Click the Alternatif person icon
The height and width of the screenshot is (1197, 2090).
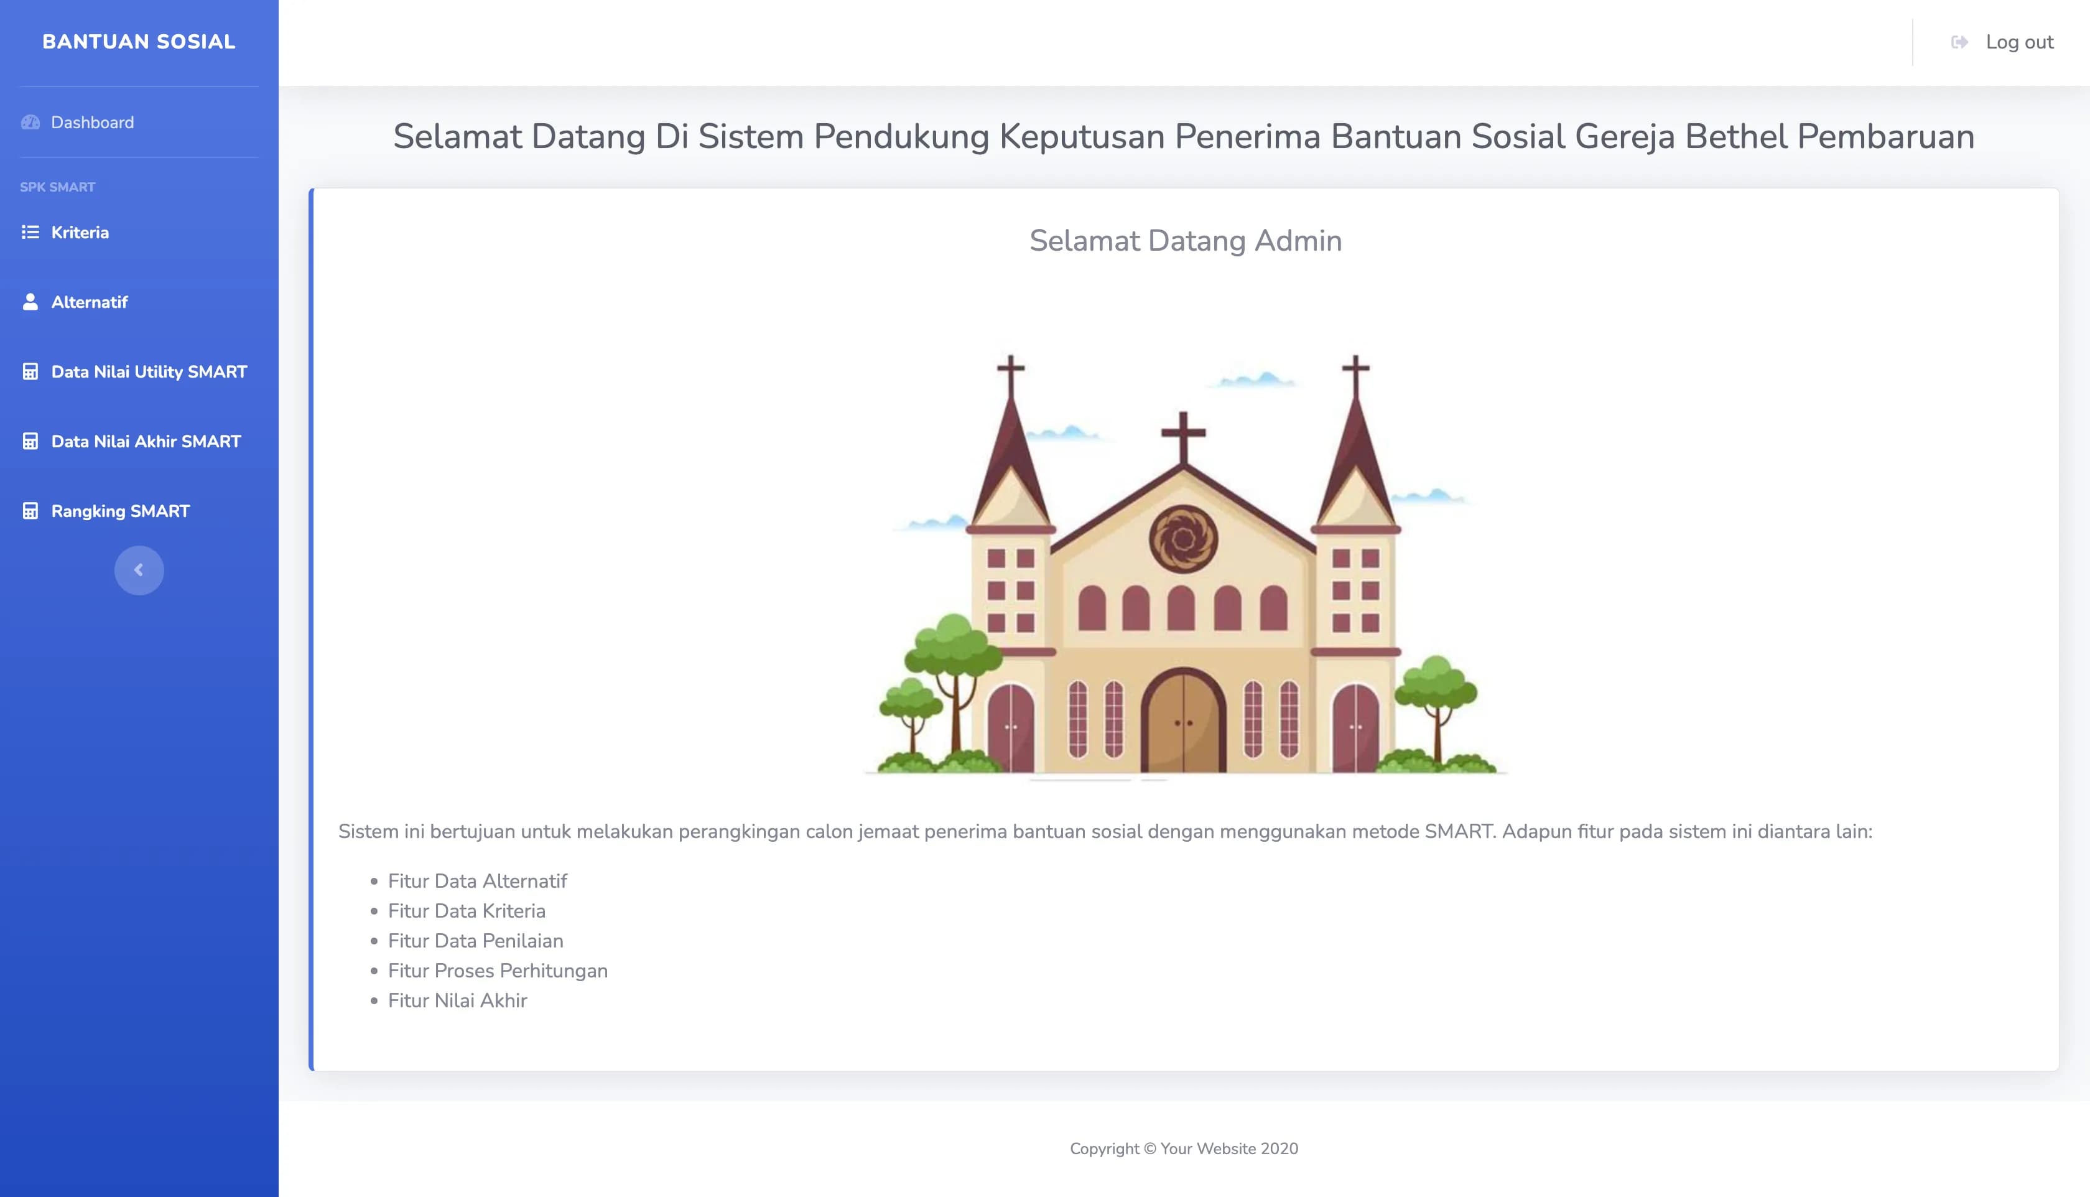tap(30, 302)
